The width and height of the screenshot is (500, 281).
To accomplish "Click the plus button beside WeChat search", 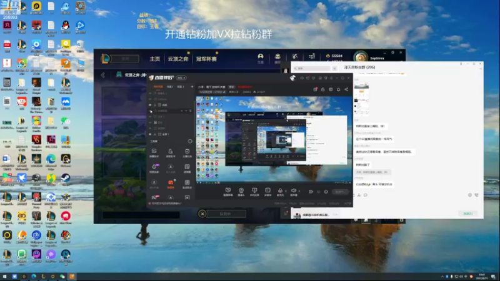I will [334, 69].
